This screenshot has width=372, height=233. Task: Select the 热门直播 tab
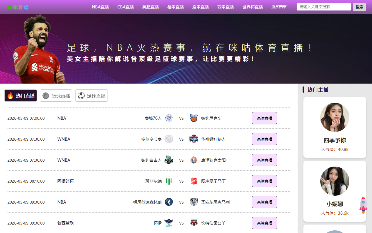(21, 96)
